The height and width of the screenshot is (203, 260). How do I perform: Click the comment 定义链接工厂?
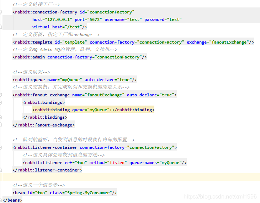[x=36, y=4]
